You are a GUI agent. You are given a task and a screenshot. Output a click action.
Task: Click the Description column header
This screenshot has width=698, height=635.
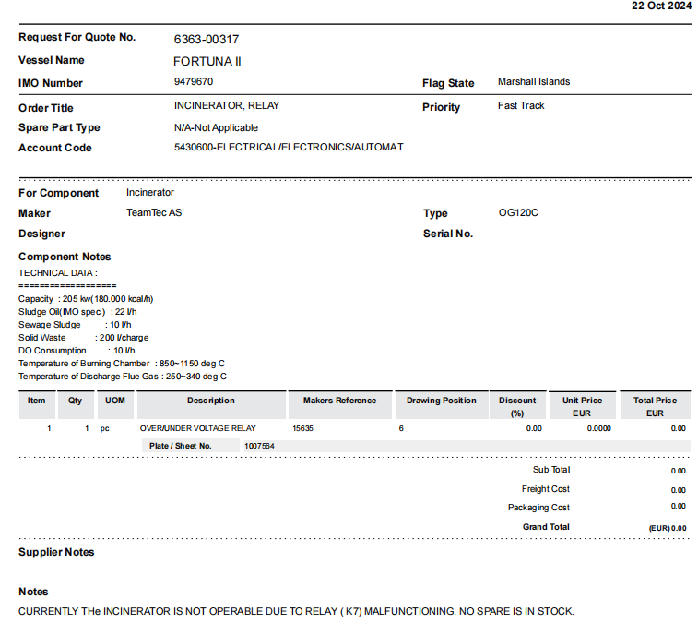click(x=211, y=401)
